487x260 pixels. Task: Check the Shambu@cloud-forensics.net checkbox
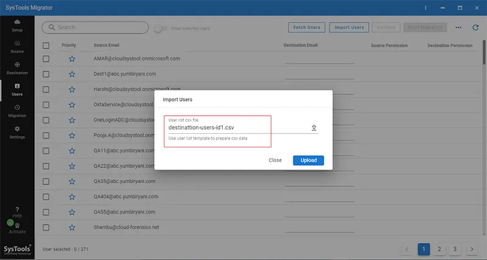pyautogui.click(x=46, y=227)
